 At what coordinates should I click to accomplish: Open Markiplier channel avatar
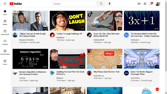(x=52, y=35)
